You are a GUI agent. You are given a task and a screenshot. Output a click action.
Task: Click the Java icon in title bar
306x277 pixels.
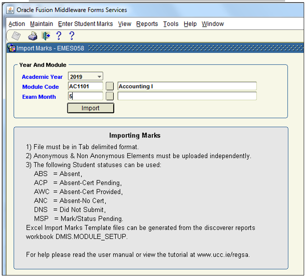[10, 10]
